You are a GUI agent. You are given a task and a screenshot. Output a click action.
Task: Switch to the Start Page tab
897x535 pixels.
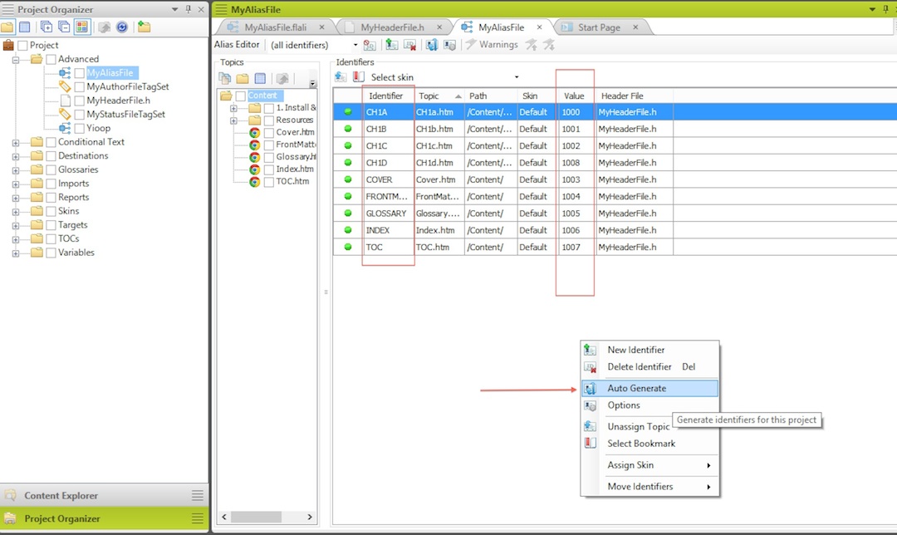pyautogui.click(x=600, y=26)
